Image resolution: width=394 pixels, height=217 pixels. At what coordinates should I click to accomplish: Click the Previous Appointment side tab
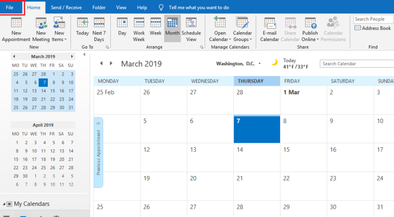coord(98,152)
